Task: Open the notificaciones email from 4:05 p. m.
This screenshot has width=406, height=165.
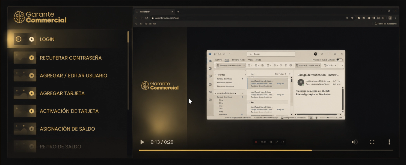Action: [x=268, y=84]
